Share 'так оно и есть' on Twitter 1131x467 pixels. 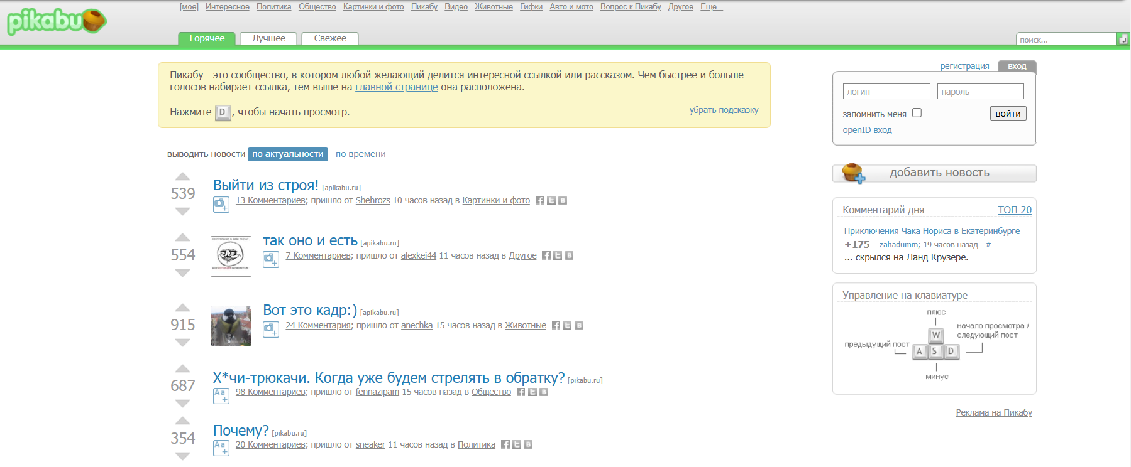pos(558,256)
